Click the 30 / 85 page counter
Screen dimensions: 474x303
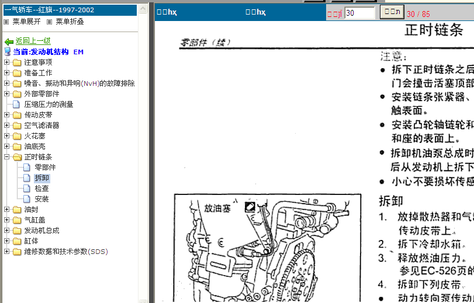point(418,14)
